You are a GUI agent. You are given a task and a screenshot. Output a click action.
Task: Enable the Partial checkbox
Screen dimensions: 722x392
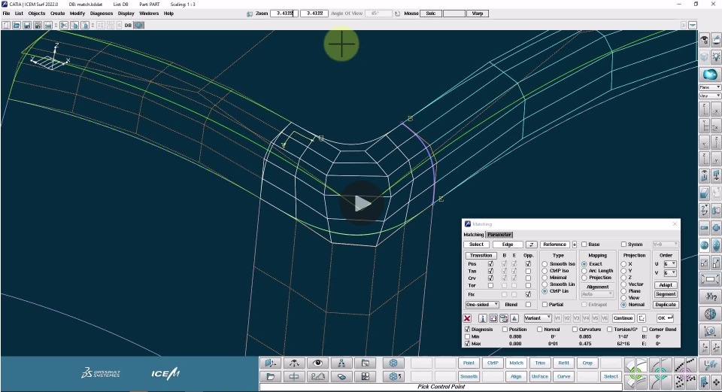coord(545,305)
